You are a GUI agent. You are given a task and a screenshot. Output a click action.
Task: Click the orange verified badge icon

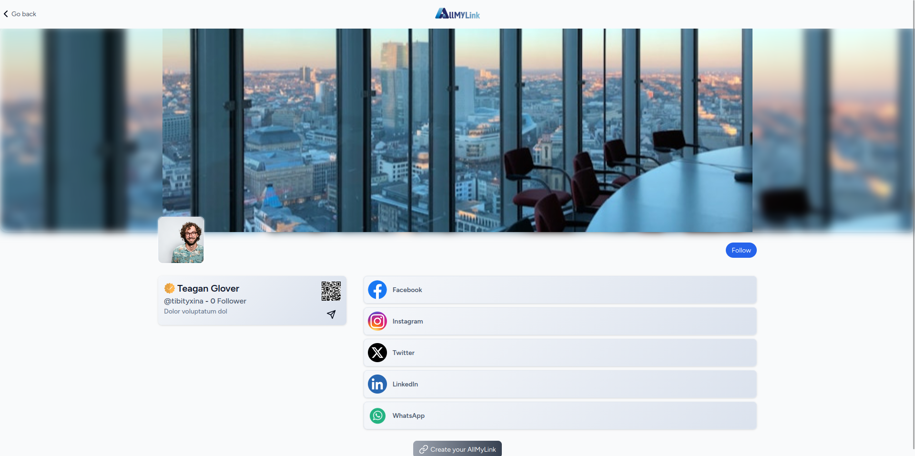(169, 288)
